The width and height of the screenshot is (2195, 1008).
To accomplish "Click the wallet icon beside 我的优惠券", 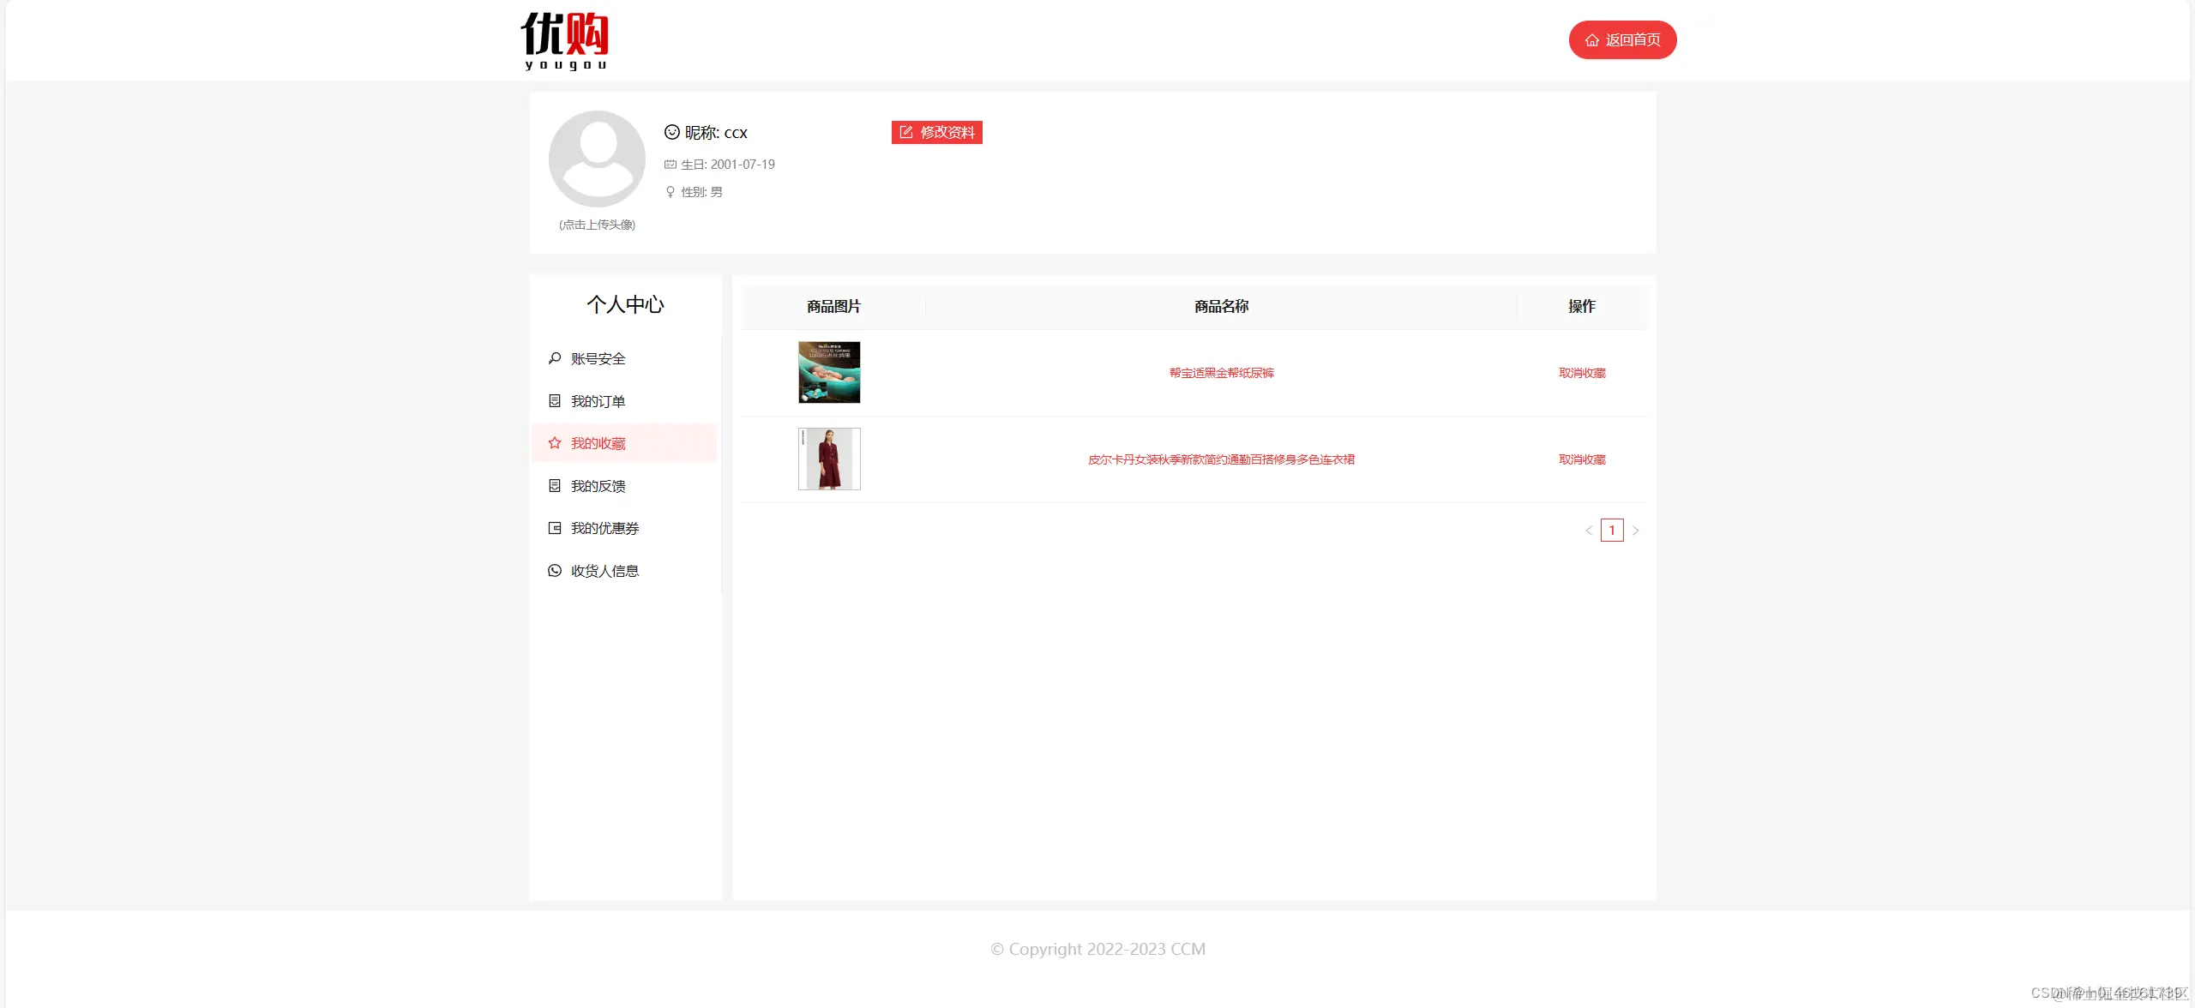I will (555, 528).
